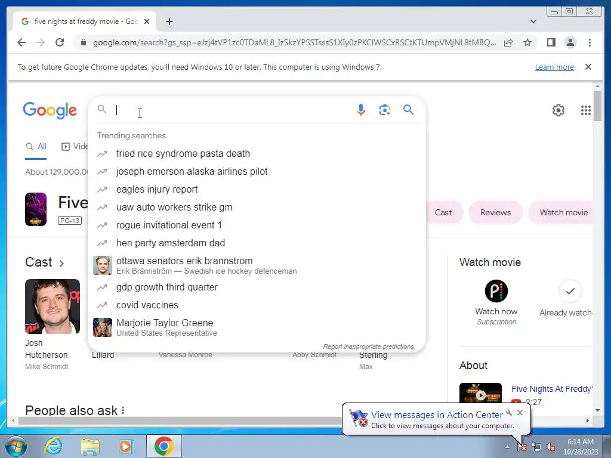
Task: Open network tray icon
Action: pos(536,447)
